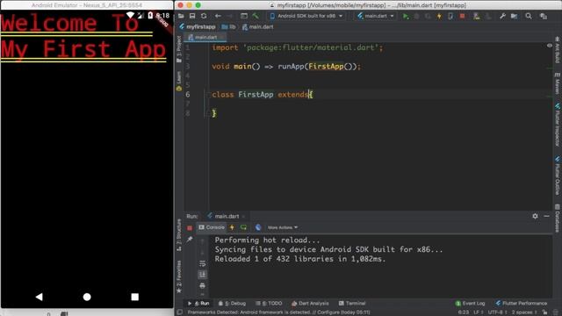Click pin tab icon in Run panel
The width and height of the screenshot is (562, 316).
coord(190,240)
